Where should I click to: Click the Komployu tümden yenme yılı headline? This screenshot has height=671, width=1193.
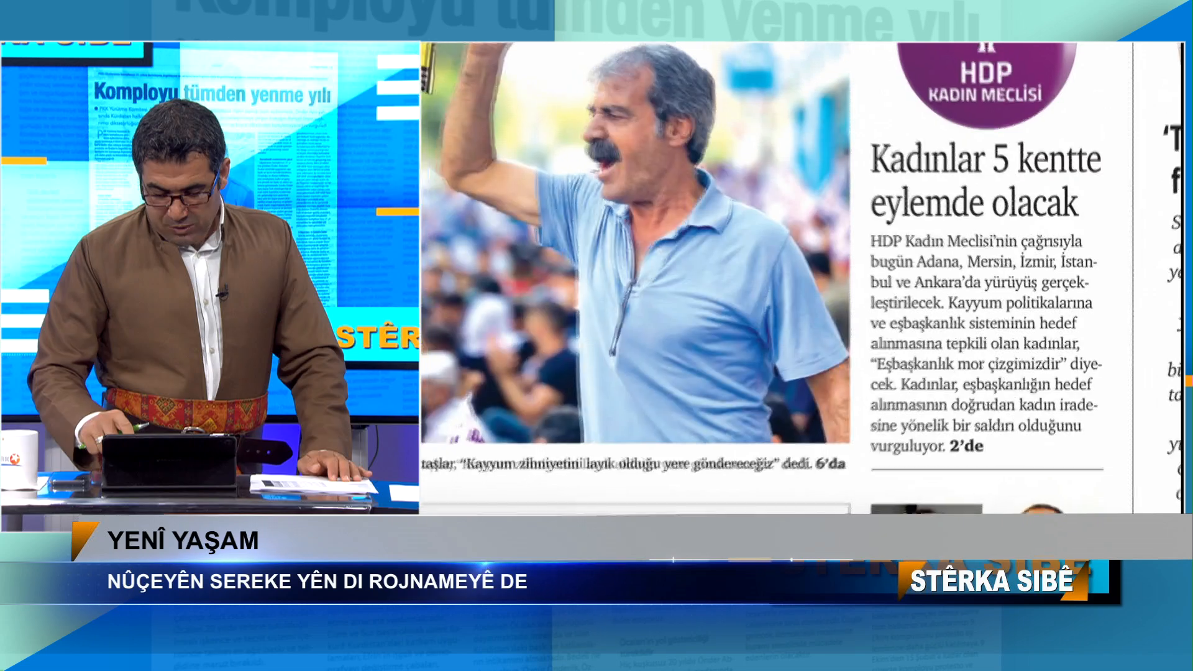[212, 93]
